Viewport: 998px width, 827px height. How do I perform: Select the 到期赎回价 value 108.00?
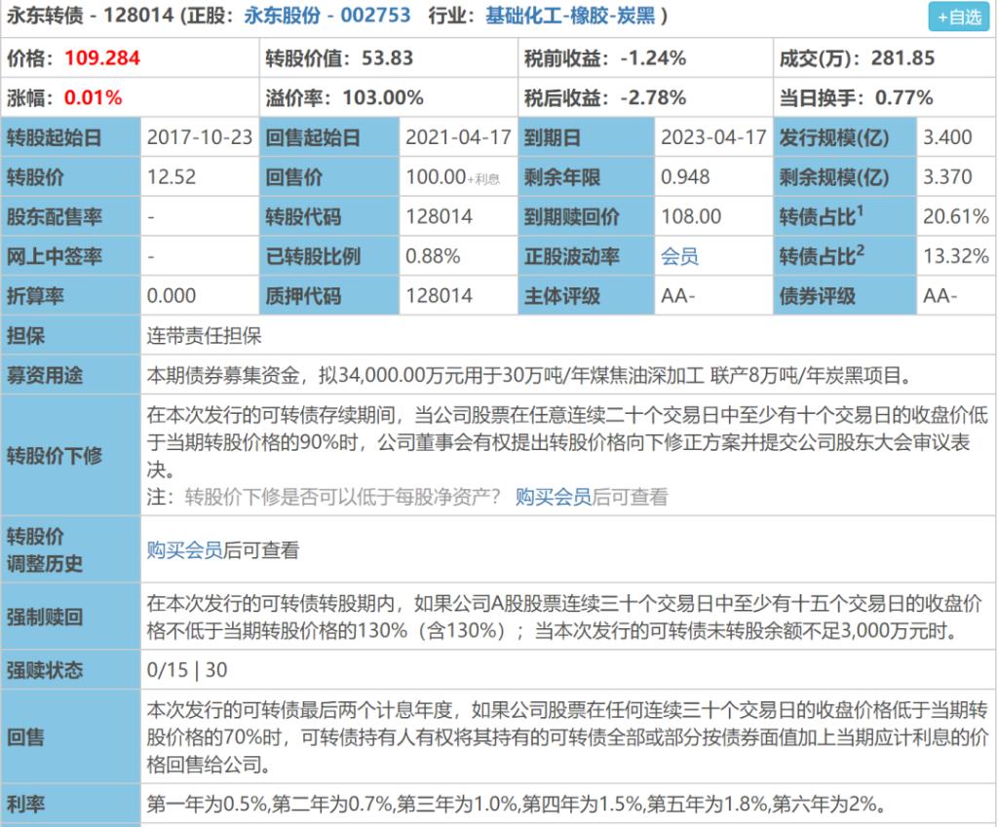(691, 216)
